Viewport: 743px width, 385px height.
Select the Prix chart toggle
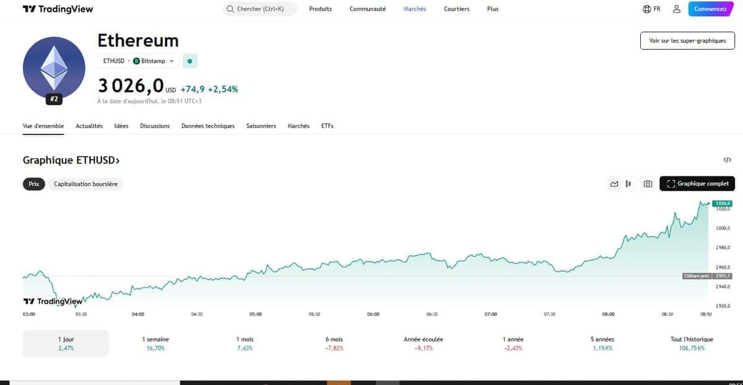point(34,184)
